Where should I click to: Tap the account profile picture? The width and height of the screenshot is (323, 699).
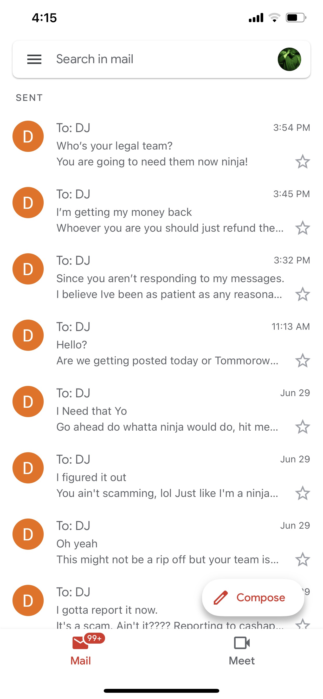coord(289,59)
